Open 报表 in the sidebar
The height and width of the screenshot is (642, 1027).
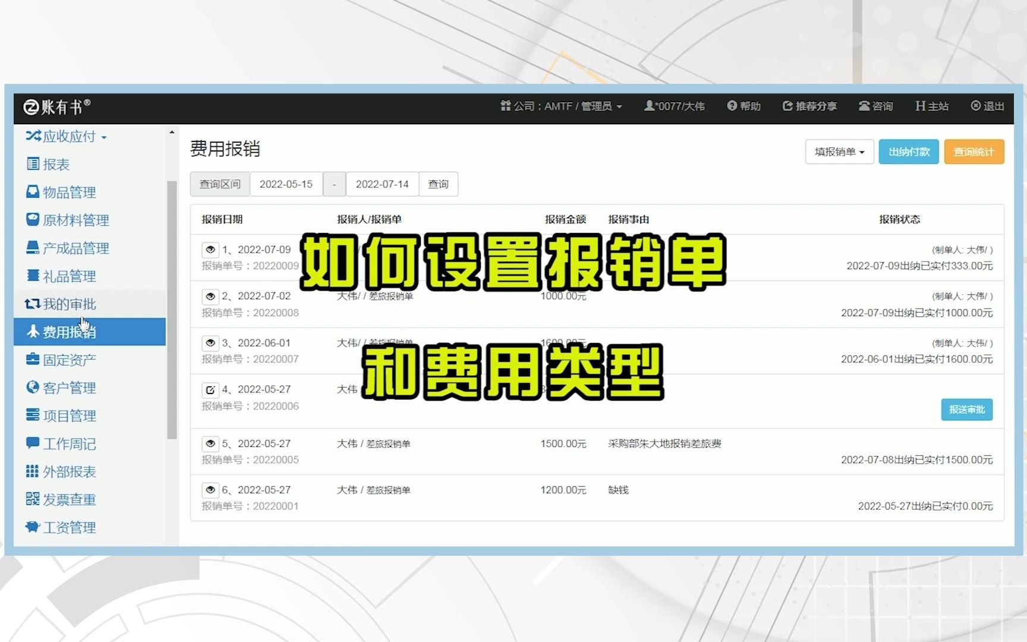48,165
